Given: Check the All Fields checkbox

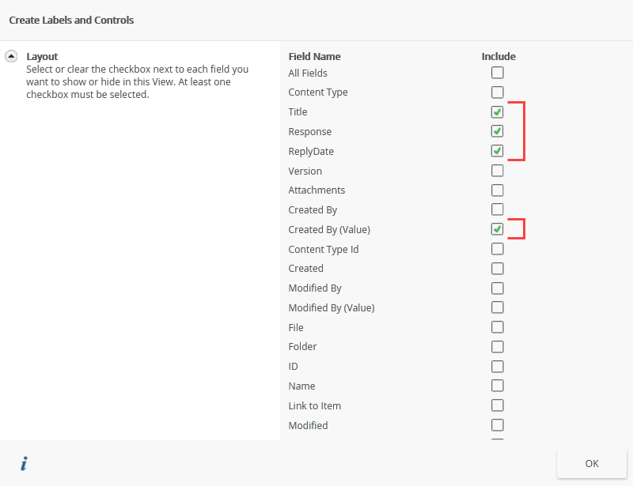Looking at the screenshot, I should [498, 73].
